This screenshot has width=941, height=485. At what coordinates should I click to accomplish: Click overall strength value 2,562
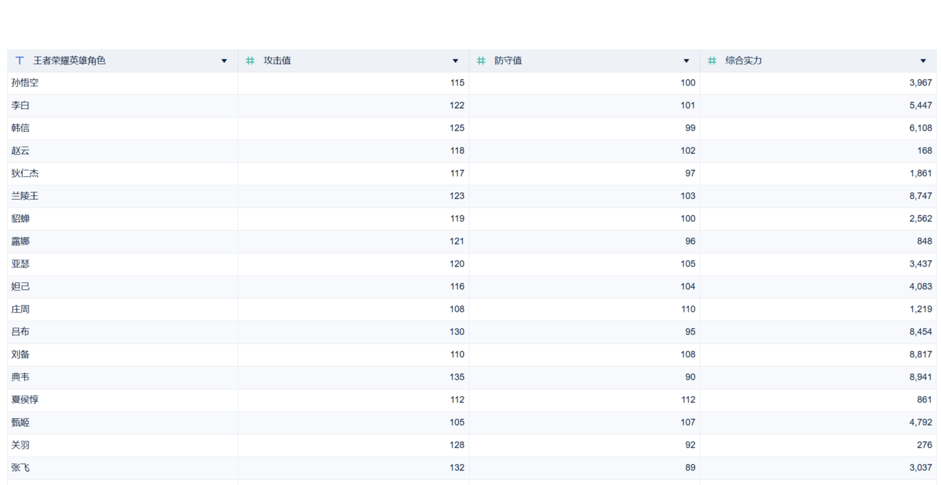921,219
